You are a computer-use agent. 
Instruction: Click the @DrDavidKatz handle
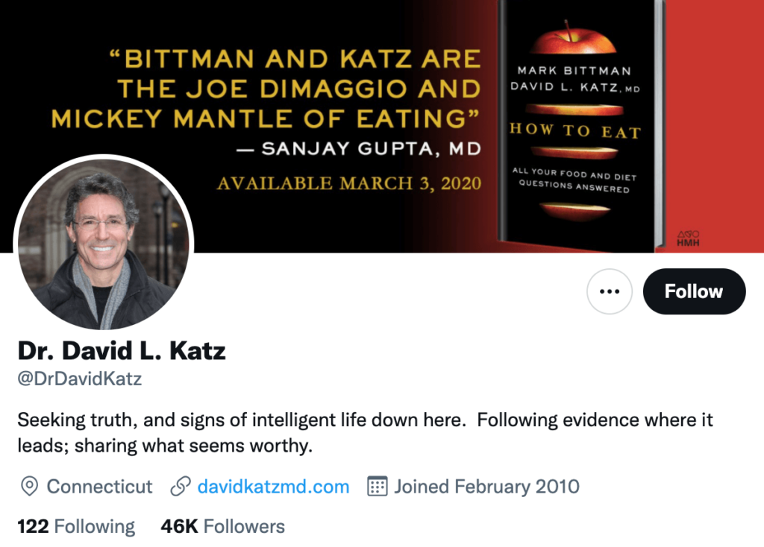[80, 379]
